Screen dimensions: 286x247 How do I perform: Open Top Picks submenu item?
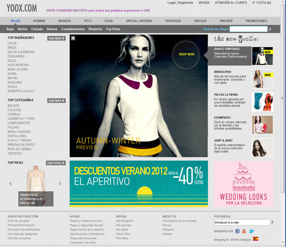click(x=113, y=29)
